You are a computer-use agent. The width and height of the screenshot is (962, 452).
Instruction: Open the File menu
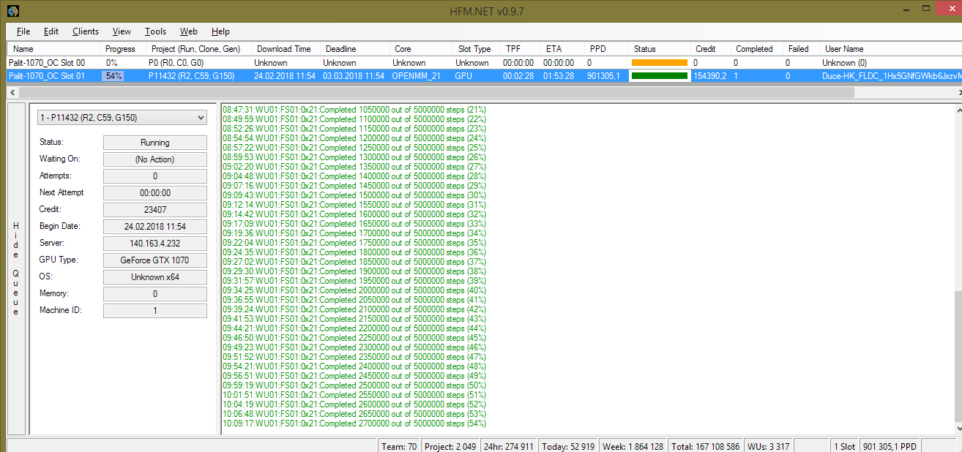23,31
